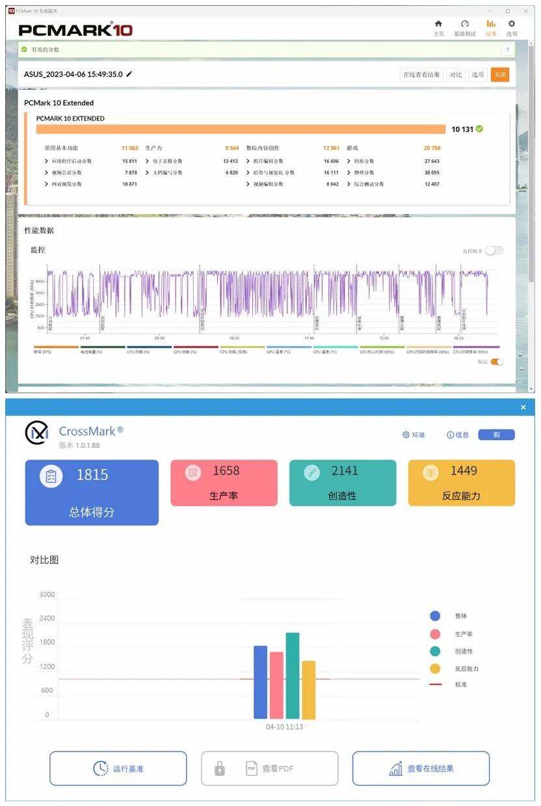This screenshot has width=541, height=806.
Task: Click the 总体得分 1815 card
Action: click(92, 493)
